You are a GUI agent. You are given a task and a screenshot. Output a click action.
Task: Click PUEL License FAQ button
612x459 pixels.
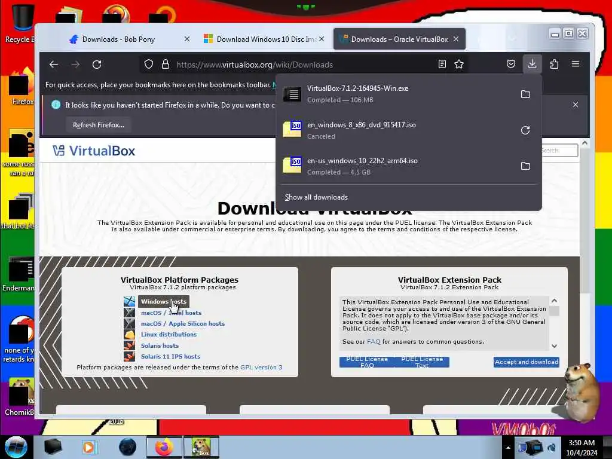367,362
